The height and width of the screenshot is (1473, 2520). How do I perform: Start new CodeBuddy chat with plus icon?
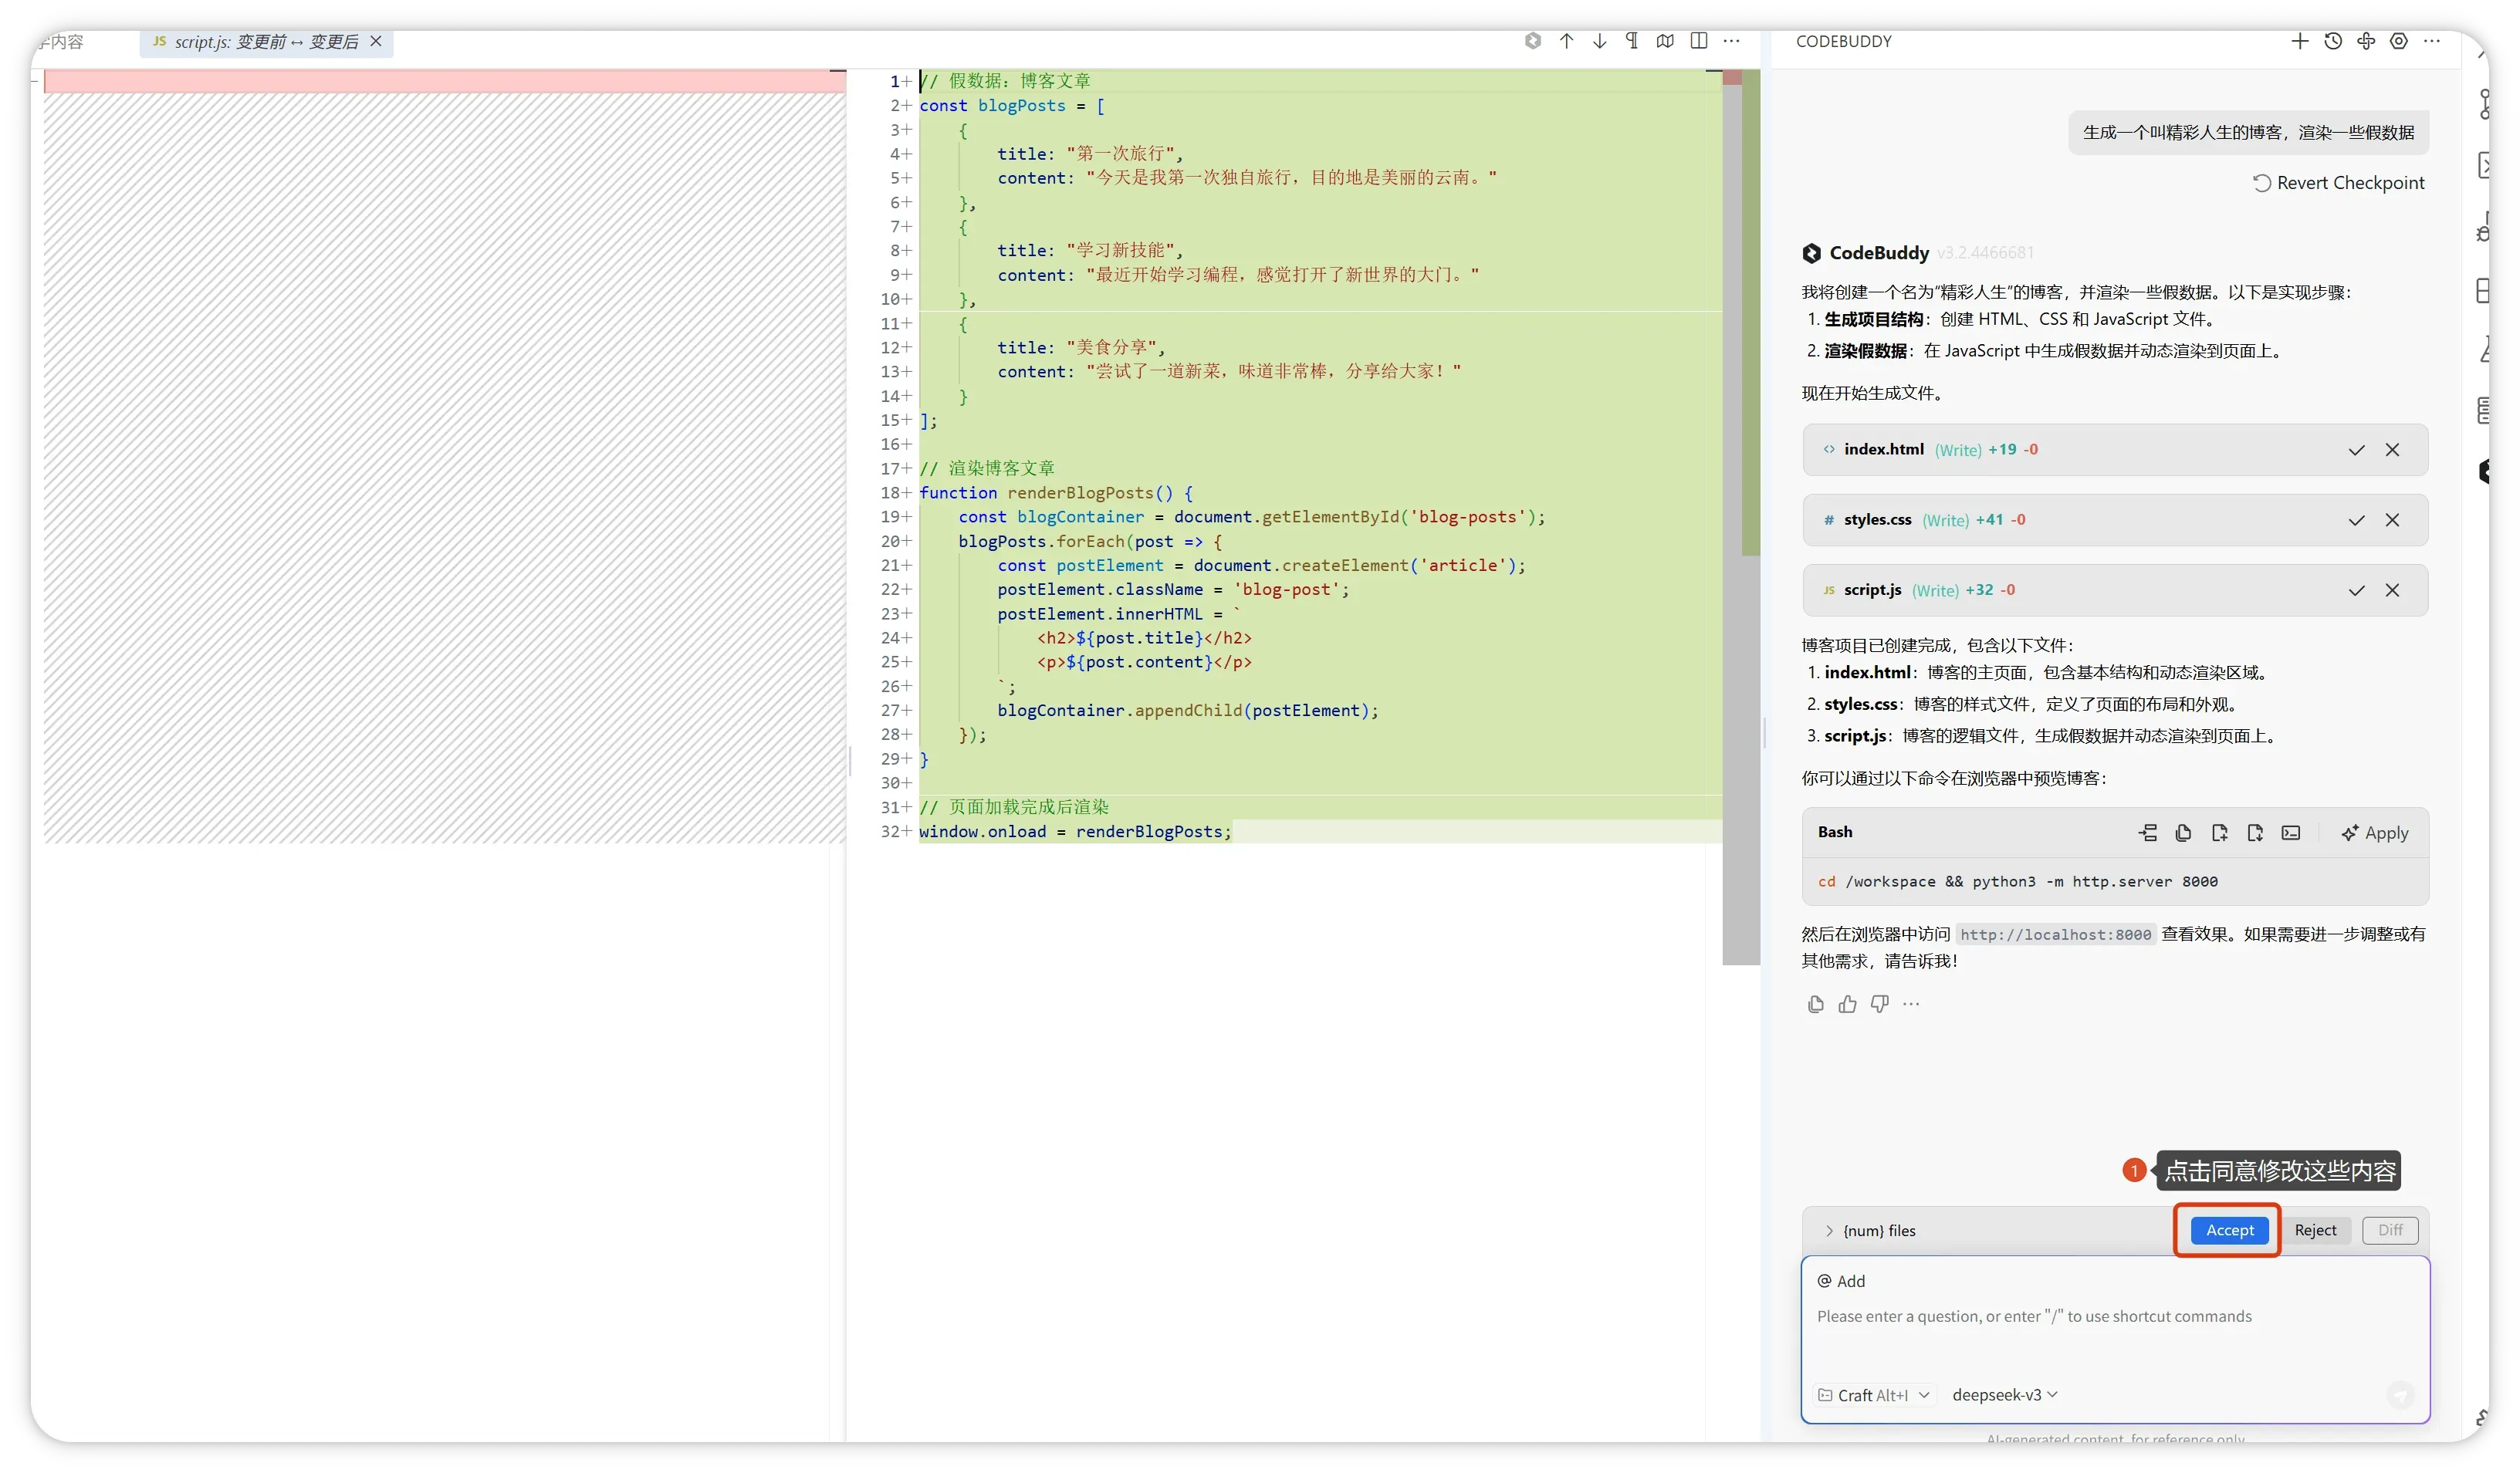2300,41
